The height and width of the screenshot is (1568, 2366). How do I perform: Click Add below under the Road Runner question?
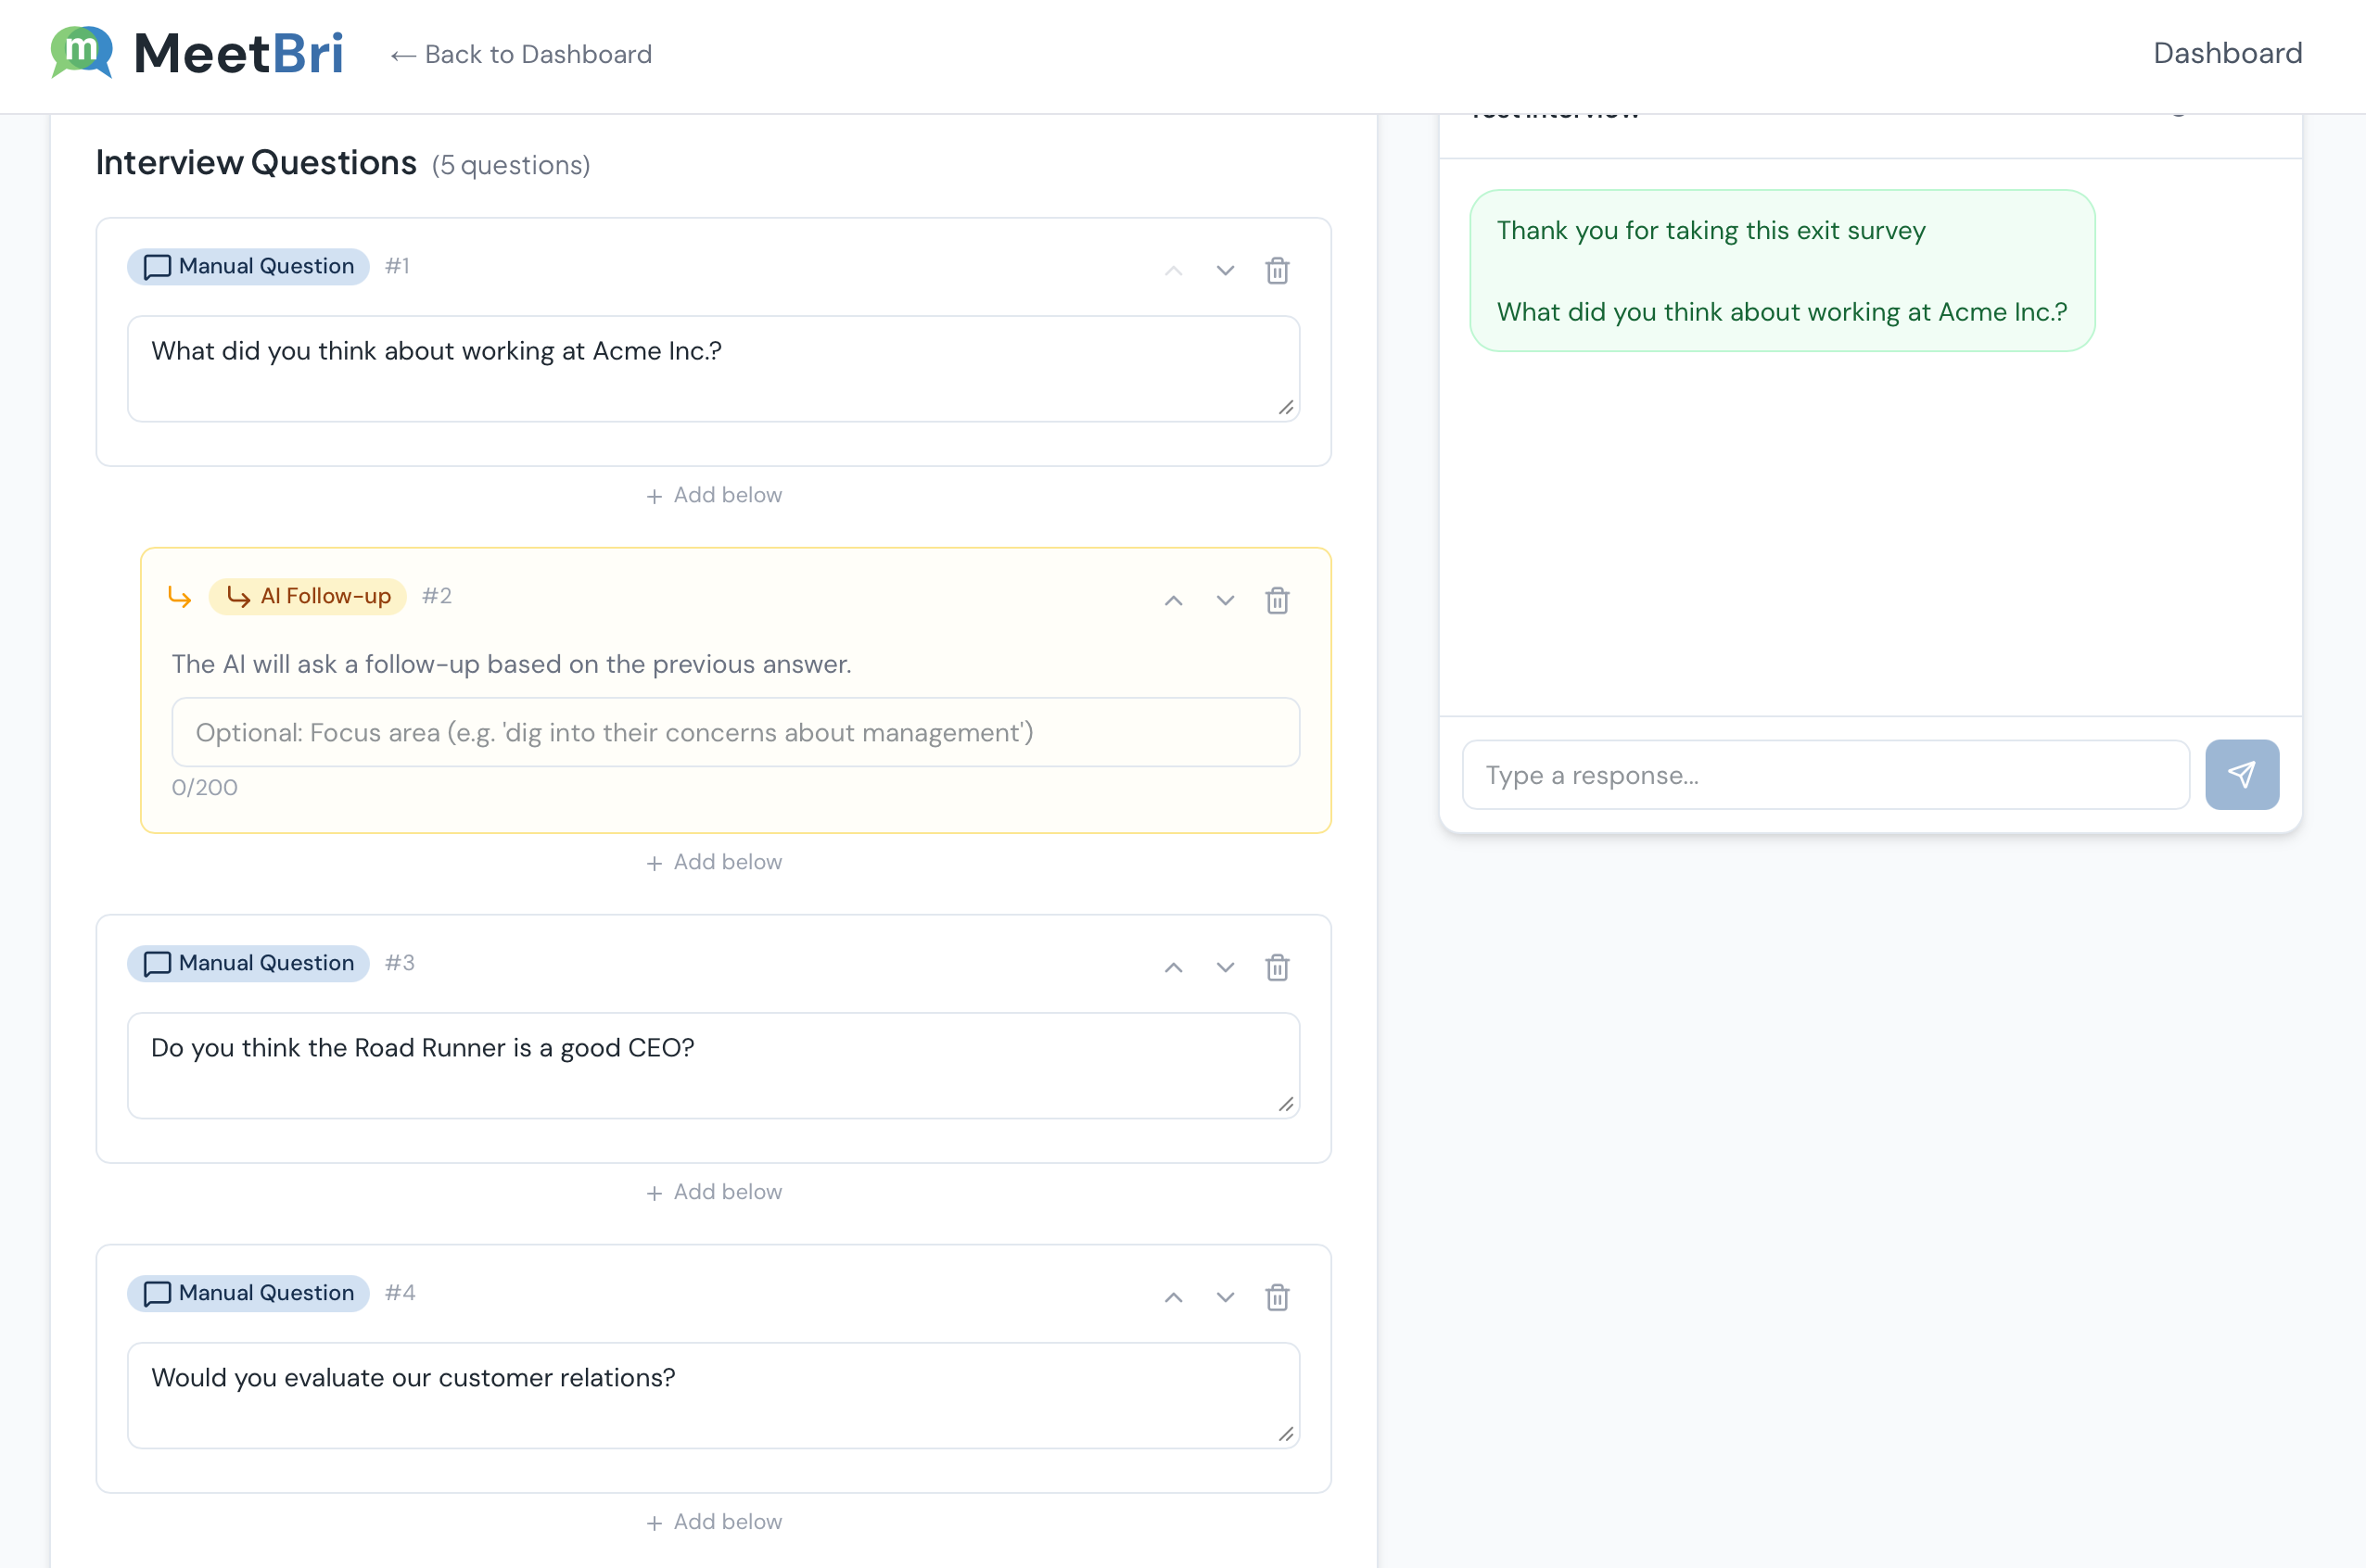point(713,1191)
